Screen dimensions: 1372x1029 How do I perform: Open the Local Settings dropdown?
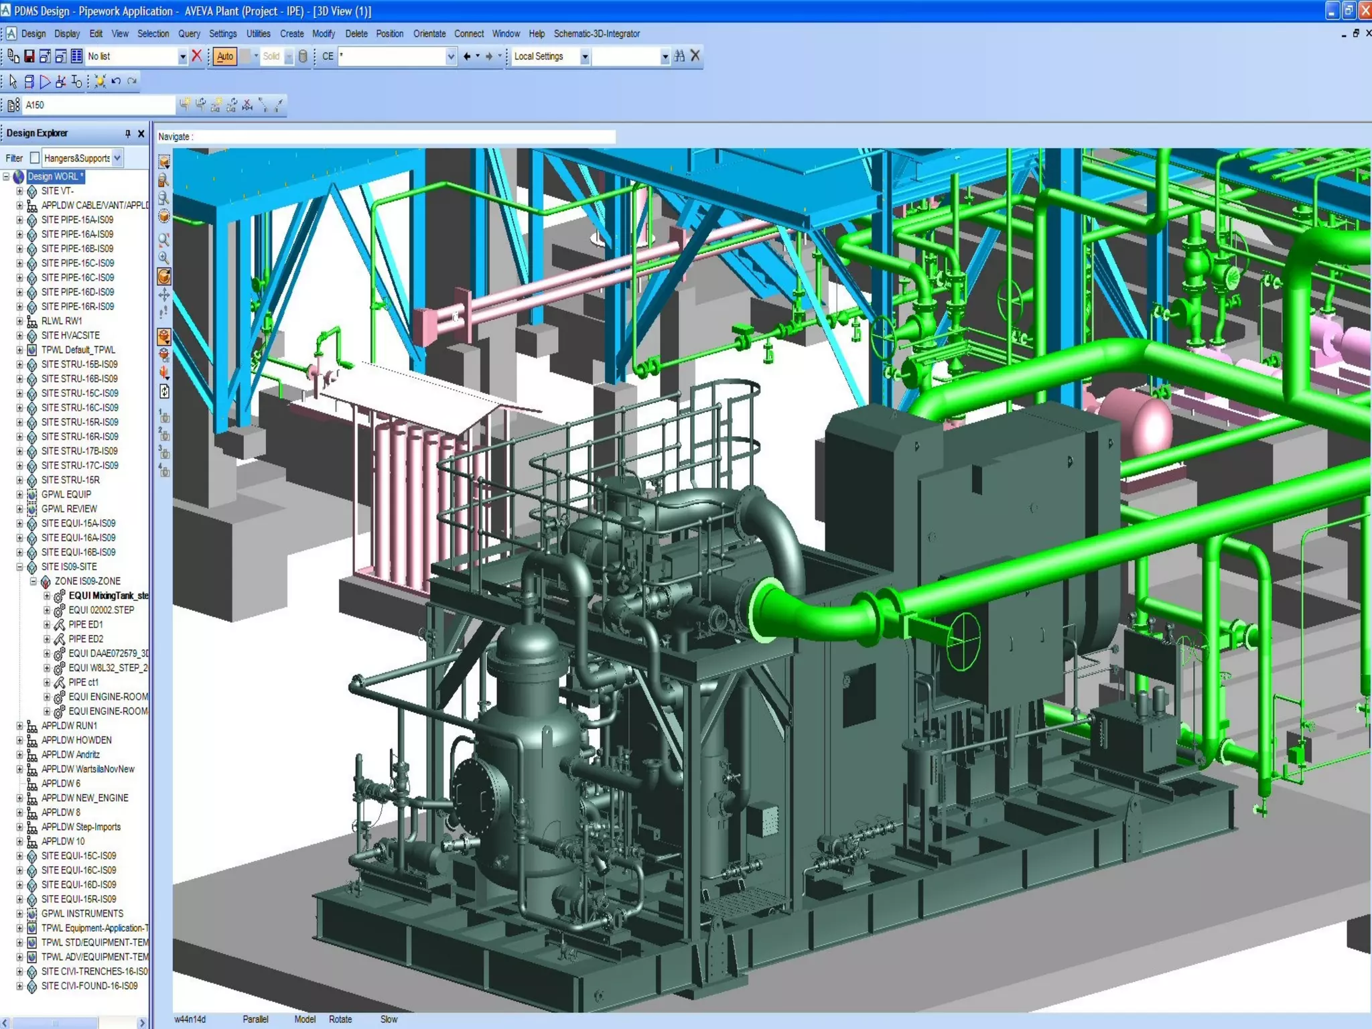(x=584, y=56)
